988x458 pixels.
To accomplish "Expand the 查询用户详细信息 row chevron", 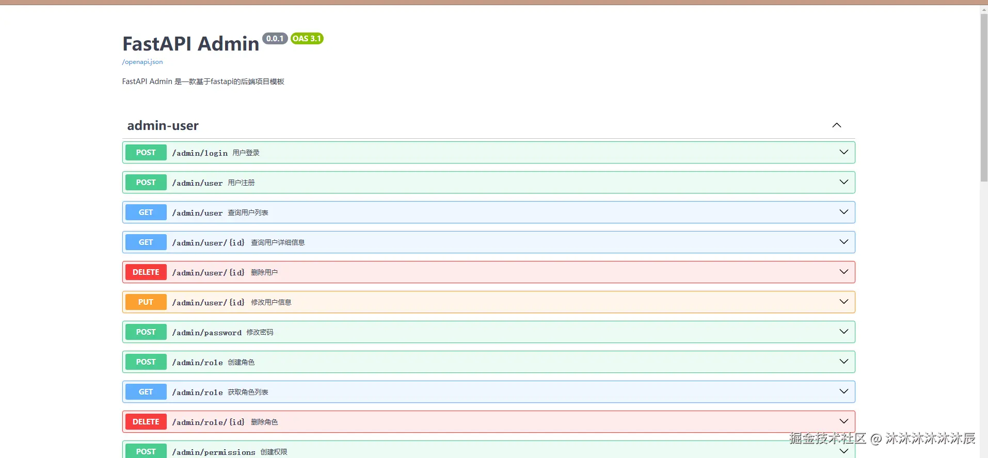I will tap(844, 242).
